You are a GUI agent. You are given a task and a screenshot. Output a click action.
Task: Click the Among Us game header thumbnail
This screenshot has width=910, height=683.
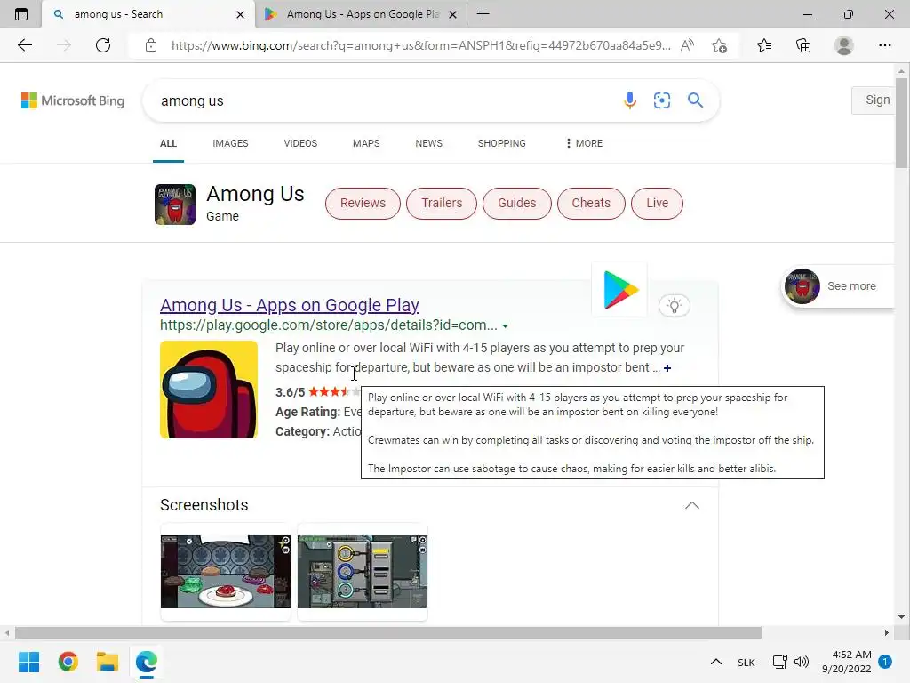tap(175, 205)
